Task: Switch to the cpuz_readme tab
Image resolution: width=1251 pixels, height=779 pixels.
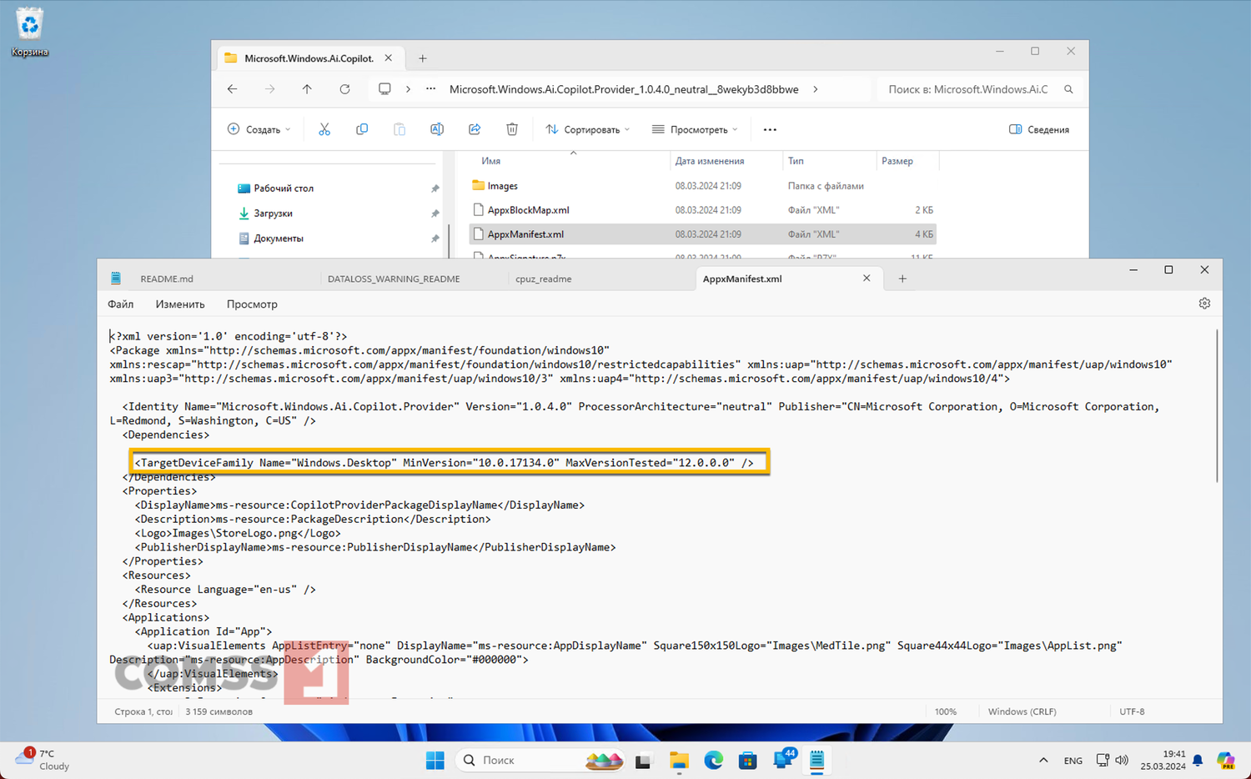Action: pos(544,279)
